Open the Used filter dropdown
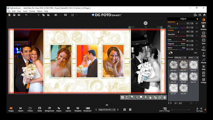Image resolution: width=213 pixels, height=120 pixels. pyautogui.click(x=193, y=58)
